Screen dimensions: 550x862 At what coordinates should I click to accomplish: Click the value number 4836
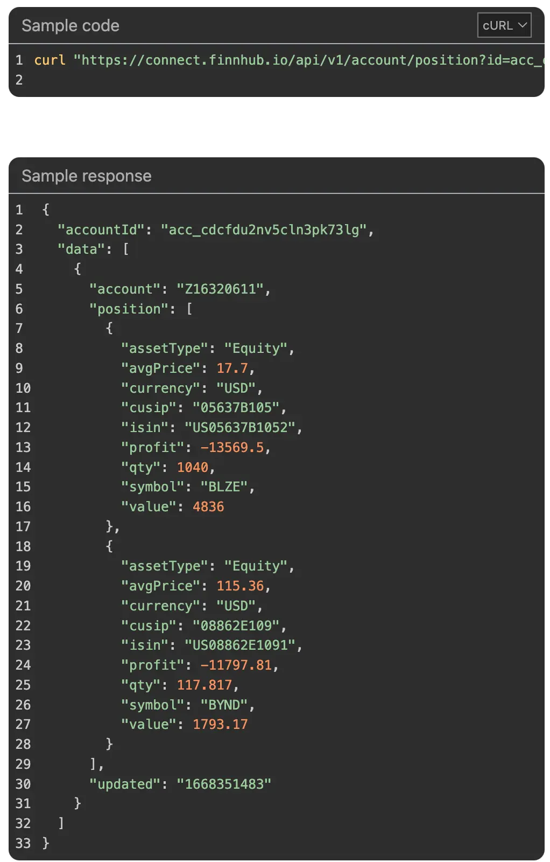point(208,507)
